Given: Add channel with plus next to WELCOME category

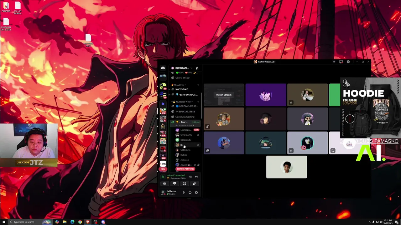Looking at the screenshot, I should 198,85.
